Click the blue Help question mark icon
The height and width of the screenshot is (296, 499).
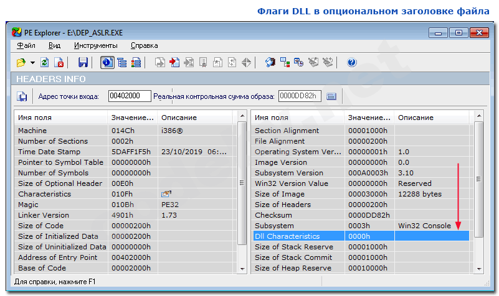coord(351,62)
